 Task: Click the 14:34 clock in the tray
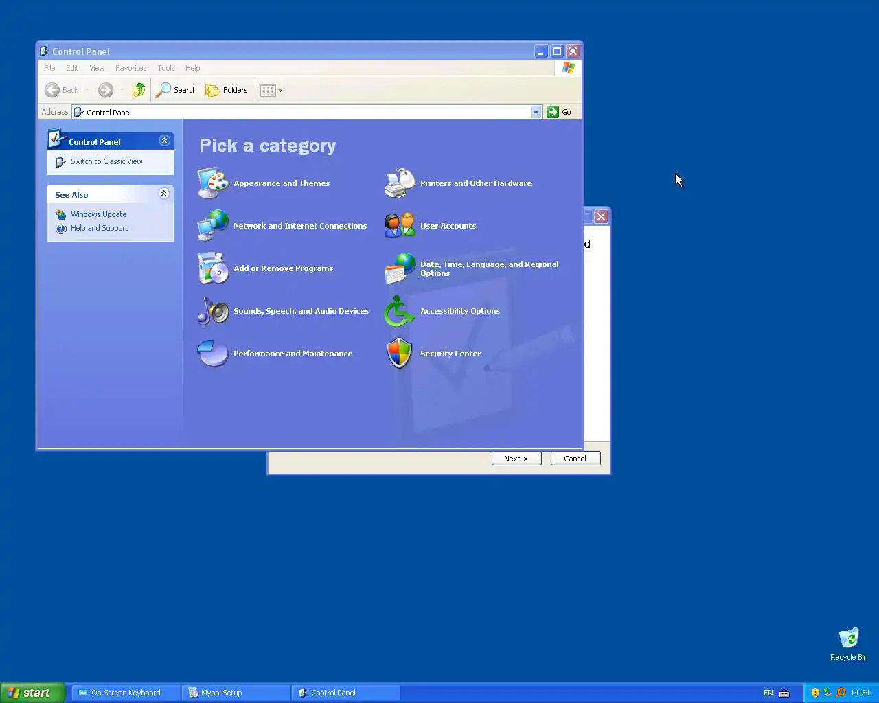coord(860,693)
